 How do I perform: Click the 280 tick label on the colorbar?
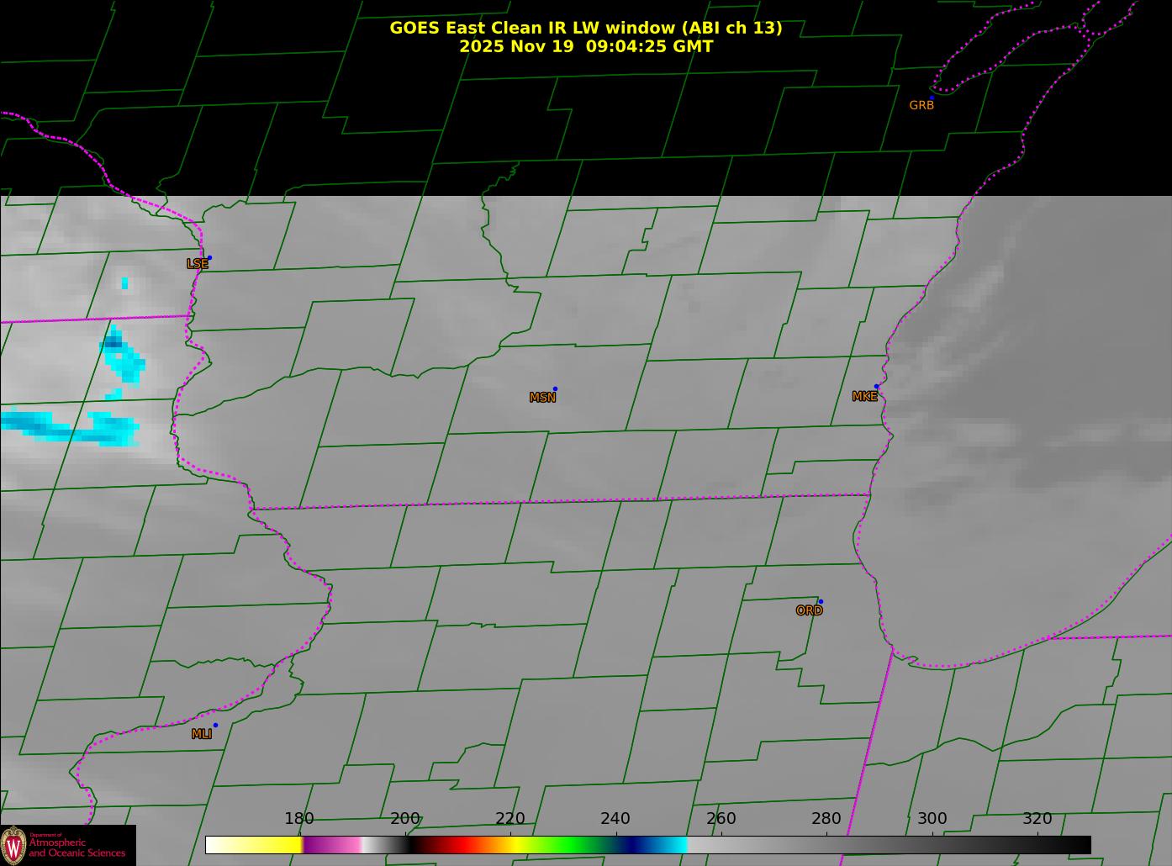click(826, 819)
